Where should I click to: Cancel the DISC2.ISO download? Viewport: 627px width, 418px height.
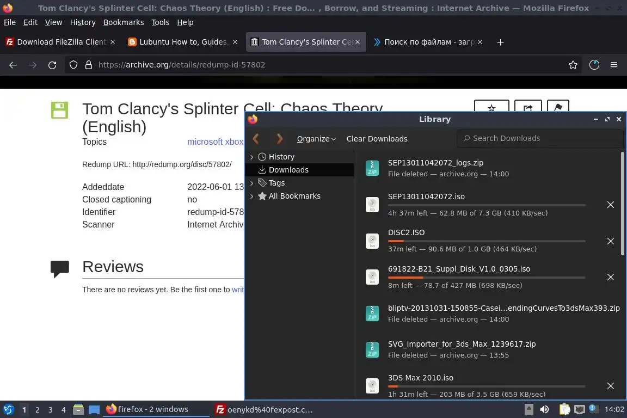610,241
